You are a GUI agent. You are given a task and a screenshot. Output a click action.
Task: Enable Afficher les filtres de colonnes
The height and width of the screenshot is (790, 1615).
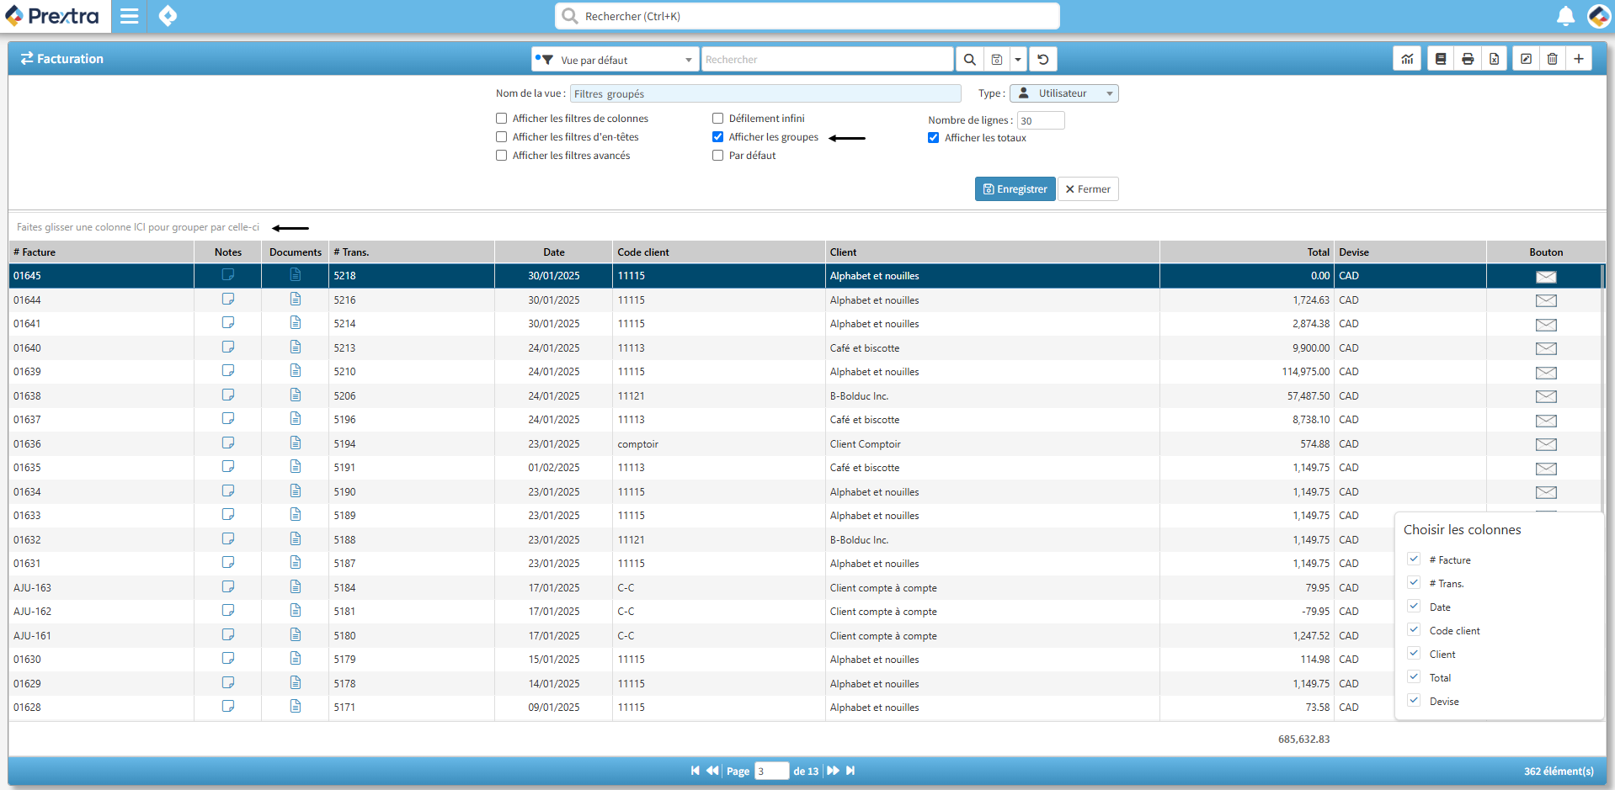pyautogui.click(x=502, y=119)
